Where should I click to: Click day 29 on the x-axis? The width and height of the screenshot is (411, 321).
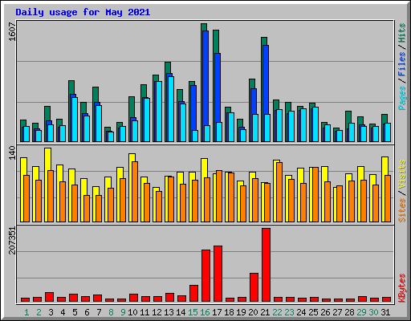tap(361, 312)
